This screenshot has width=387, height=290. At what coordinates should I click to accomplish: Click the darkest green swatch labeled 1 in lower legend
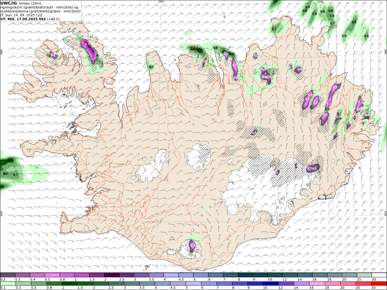tap(70, 284)
